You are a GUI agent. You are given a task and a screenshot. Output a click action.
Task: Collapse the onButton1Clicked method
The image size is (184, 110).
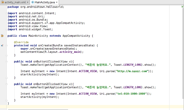click(x=6, y=62)
